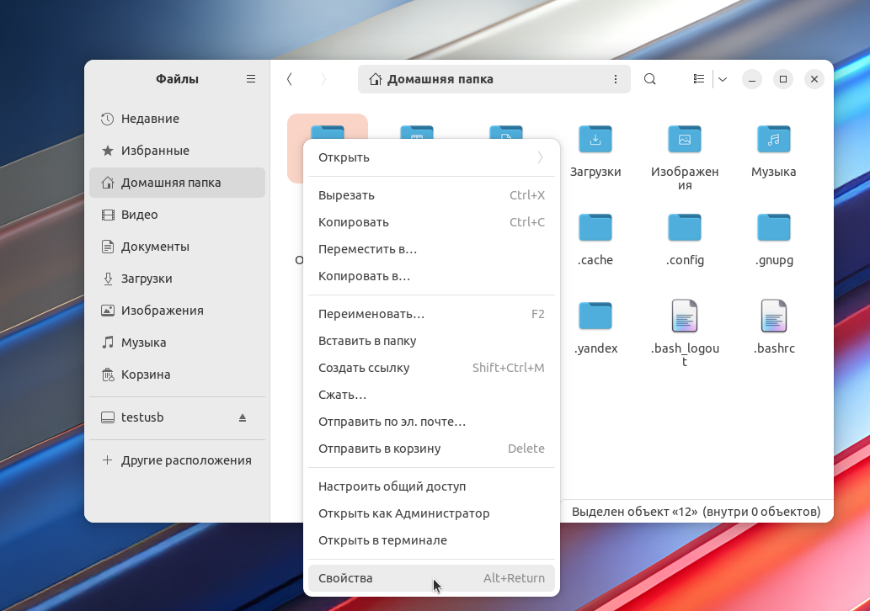Go back with the left arrow
Viewport: 870px width, 611px height.
point(289,79)
